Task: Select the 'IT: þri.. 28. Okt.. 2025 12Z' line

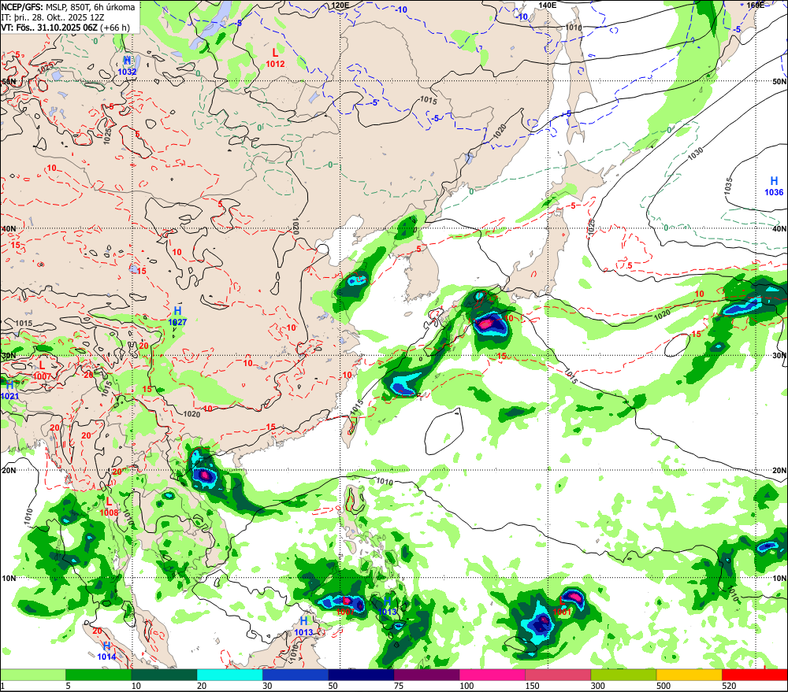Action: (52, 17)
